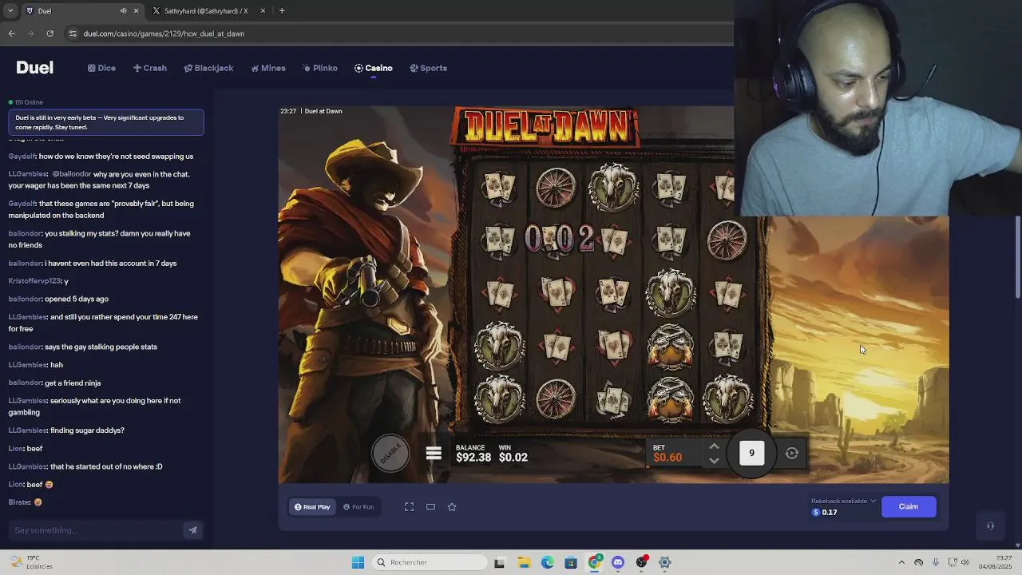Open the Crash game
The width and height of the screenshot is (1022, 575).
click(150, 68)
